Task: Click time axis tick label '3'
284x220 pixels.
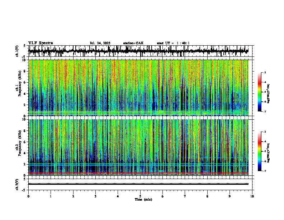Action: pyautogui.click(x=95, y=196)
